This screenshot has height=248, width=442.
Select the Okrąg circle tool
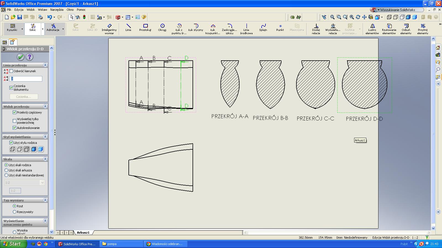pos(162,28)
